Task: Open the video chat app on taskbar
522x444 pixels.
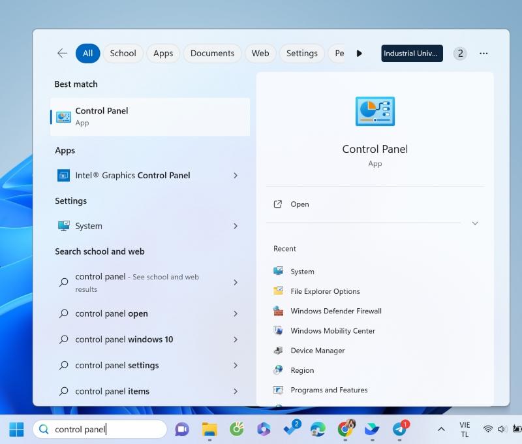Action: pyautogui.click(x=182, y=430)
